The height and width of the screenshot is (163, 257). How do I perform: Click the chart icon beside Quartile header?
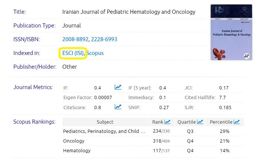(200, 122)
